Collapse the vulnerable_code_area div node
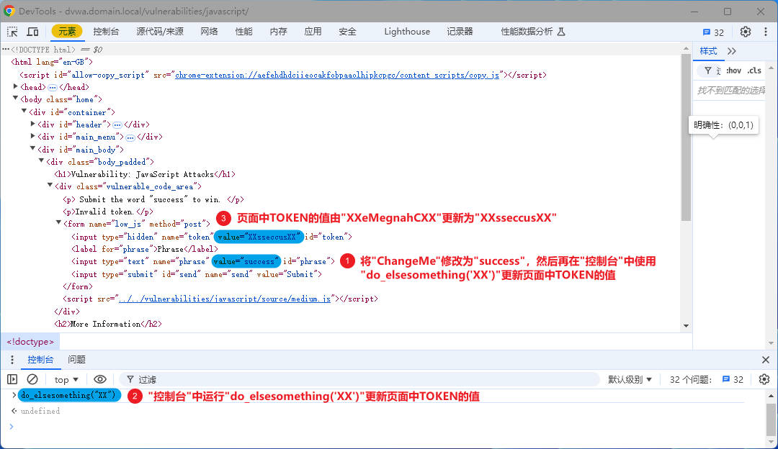Viewport: 778px width, 449px height. tap(50, 186)
